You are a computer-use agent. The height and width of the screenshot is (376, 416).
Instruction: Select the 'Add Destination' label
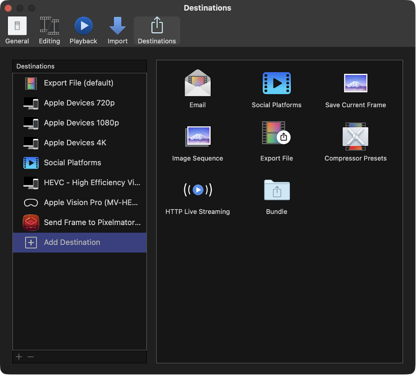(72, 242)
